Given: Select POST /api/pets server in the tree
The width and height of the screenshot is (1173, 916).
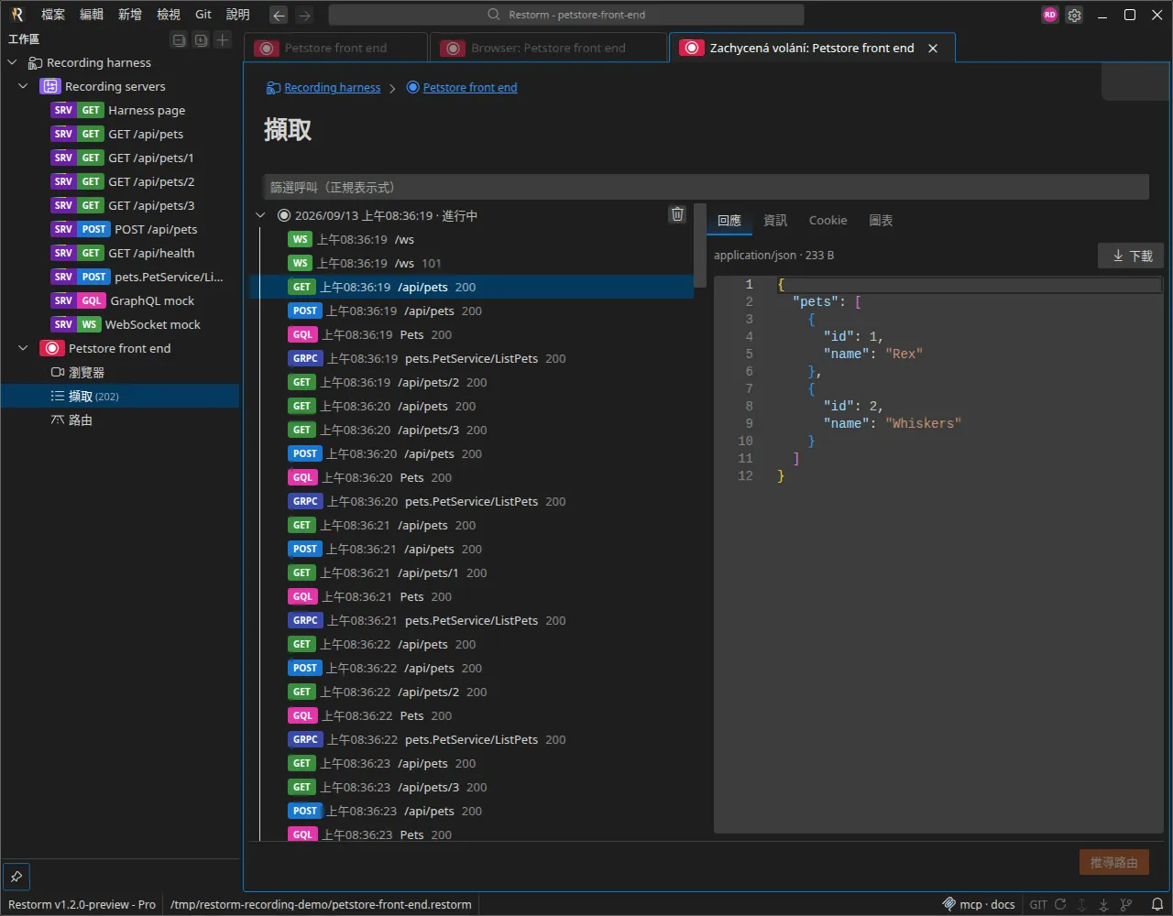Looking at the screenshot, I should click(119, 230).
